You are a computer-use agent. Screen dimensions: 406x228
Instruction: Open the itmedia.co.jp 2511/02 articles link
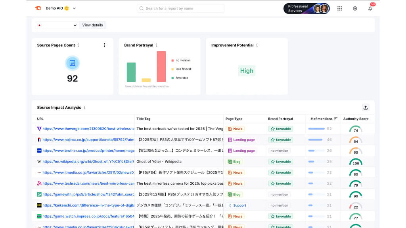(x=88, y=172)
